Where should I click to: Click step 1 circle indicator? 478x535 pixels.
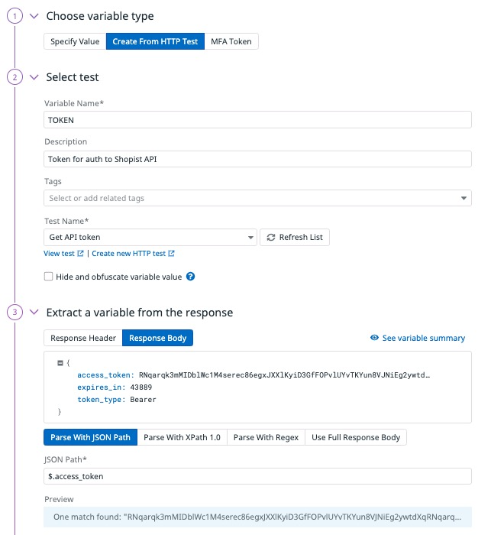(x=14, y=16)
